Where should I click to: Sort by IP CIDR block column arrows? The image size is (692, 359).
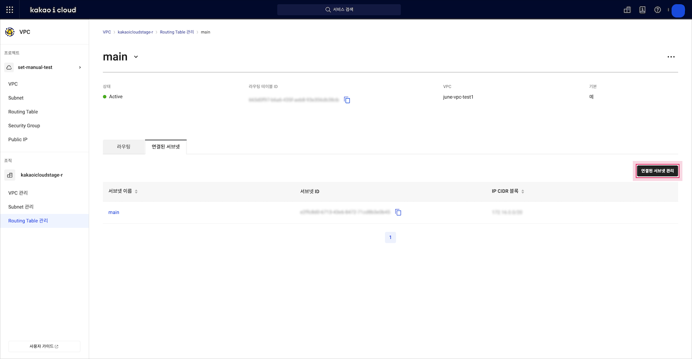point(523,191)
